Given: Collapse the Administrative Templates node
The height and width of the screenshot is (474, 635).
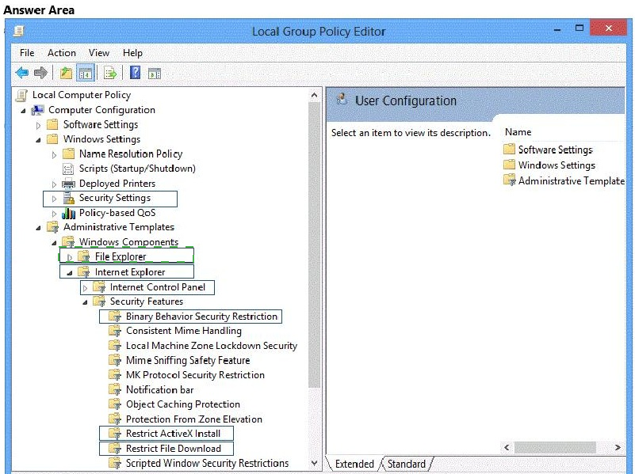Looking at the screenshot, I should point(39,228).
